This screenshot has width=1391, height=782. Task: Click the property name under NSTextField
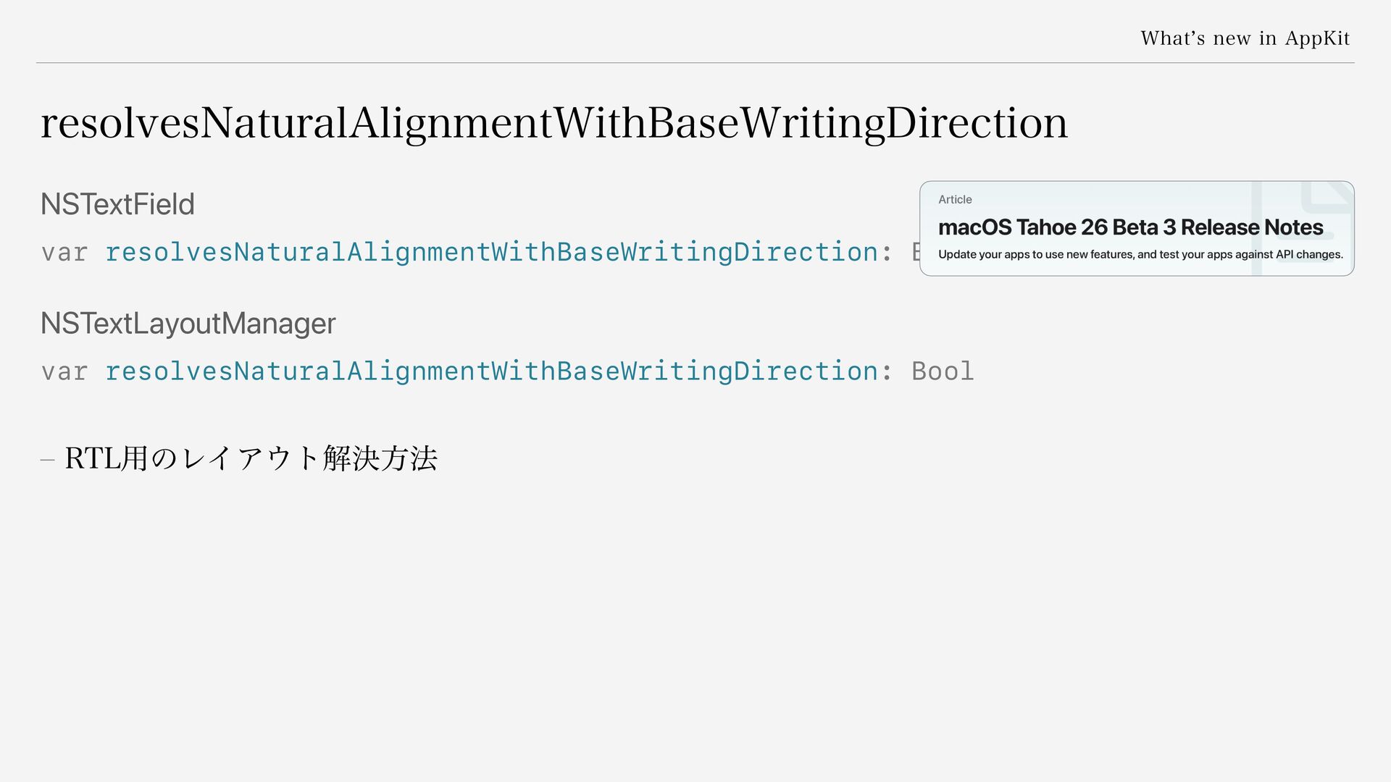(x=492, y=252)
